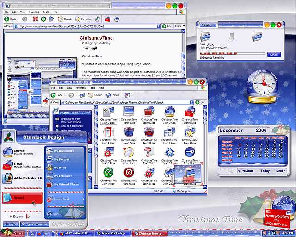296x237 pixels.
Task: Toggle the Folders pane in Explorer
Action: coord(113,95)
